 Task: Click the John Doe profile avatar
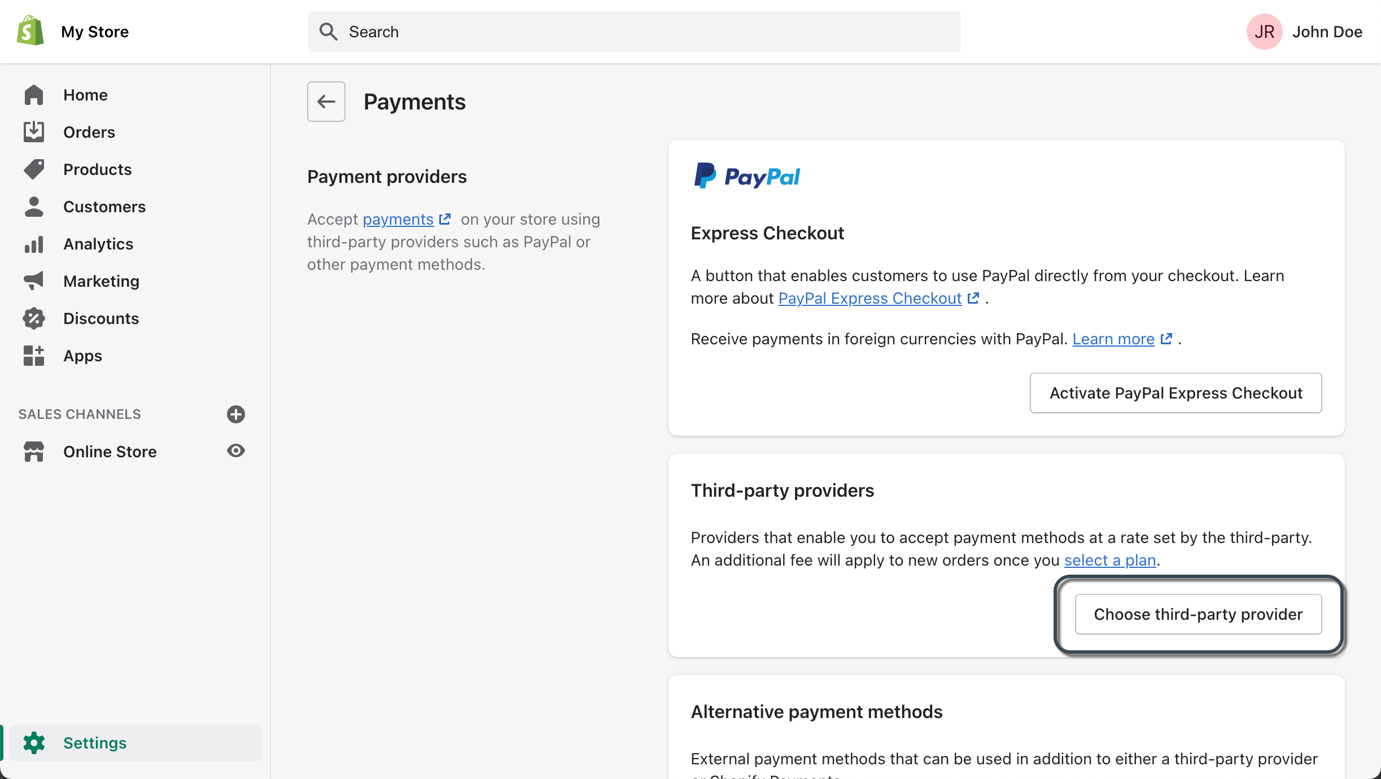click(1265, 31)
